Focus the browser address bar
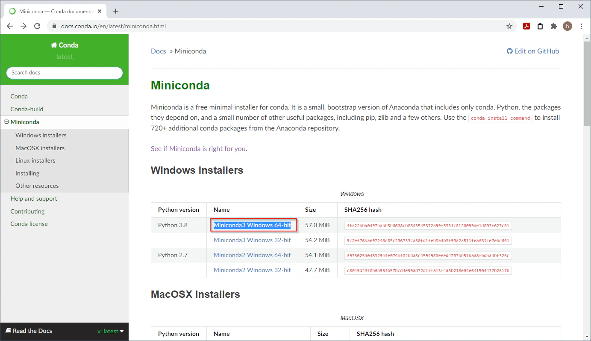Screen dimensions: 591x341 [282, 26]
